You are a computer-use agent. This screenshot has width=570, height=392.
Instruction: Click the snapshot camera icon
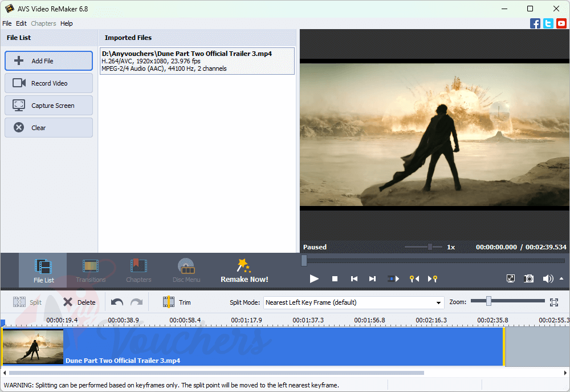[528, 278]
